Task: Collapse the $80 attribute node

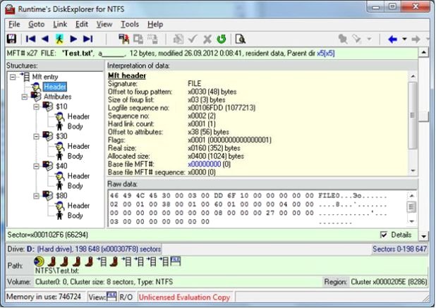Action: pyautogui.click(x=36, y=196)
